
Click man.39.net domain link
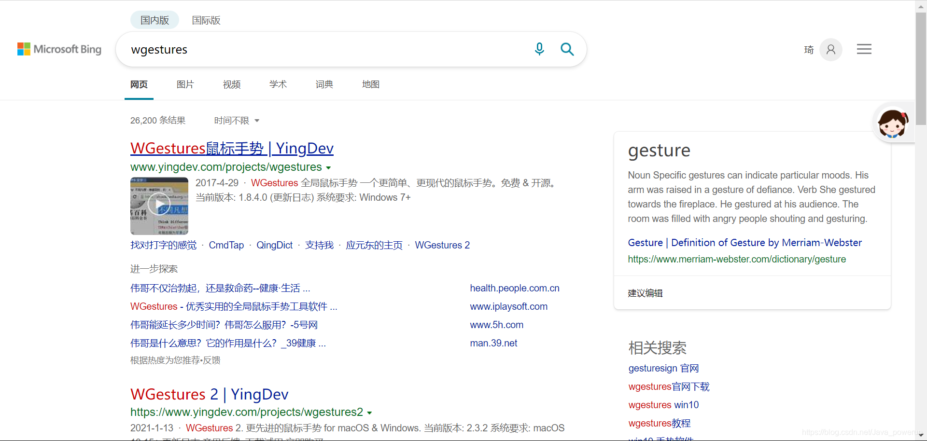(493, 343)
